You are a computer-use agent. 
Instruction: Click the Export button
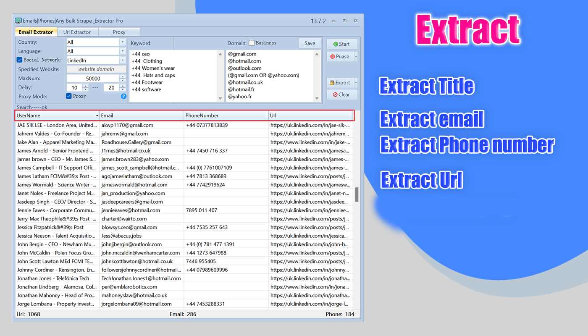tap(340, 83)
